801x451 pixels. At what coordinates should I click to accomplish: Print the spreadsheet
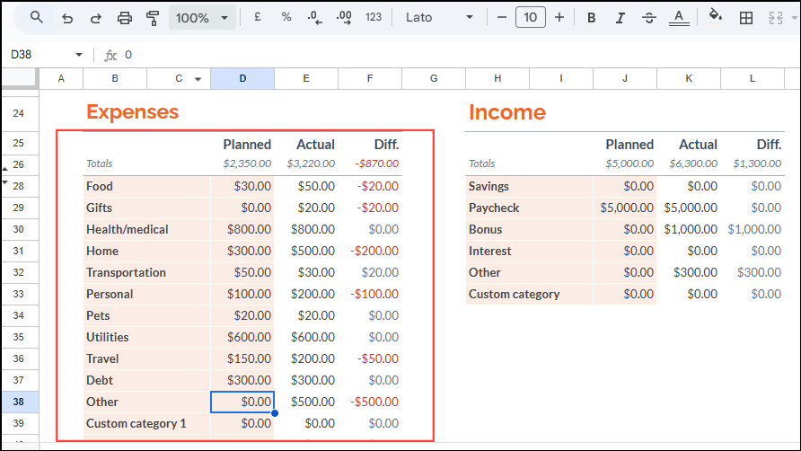click(125, 18)
